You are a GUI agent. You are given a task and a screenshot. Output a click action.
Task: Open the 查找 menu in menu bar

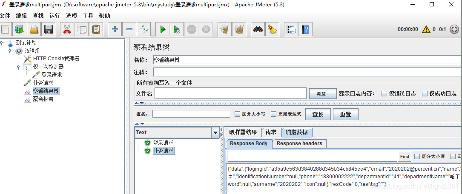38,16
